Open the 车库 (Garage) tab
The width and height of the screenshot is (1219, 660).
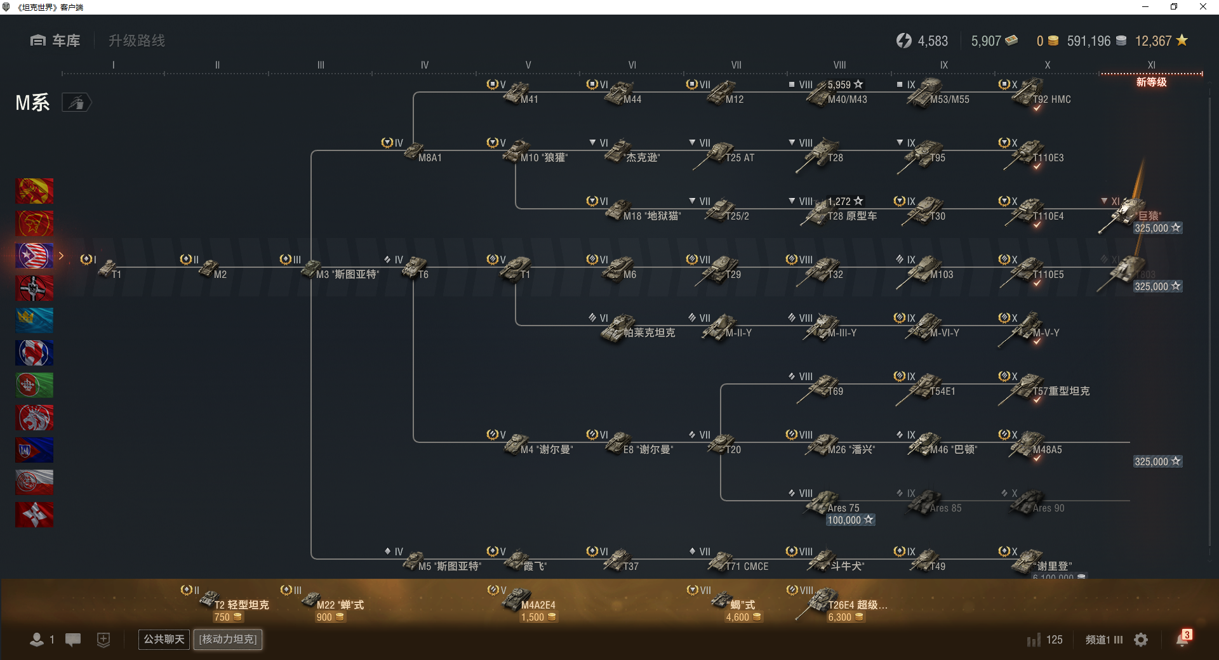55,41
